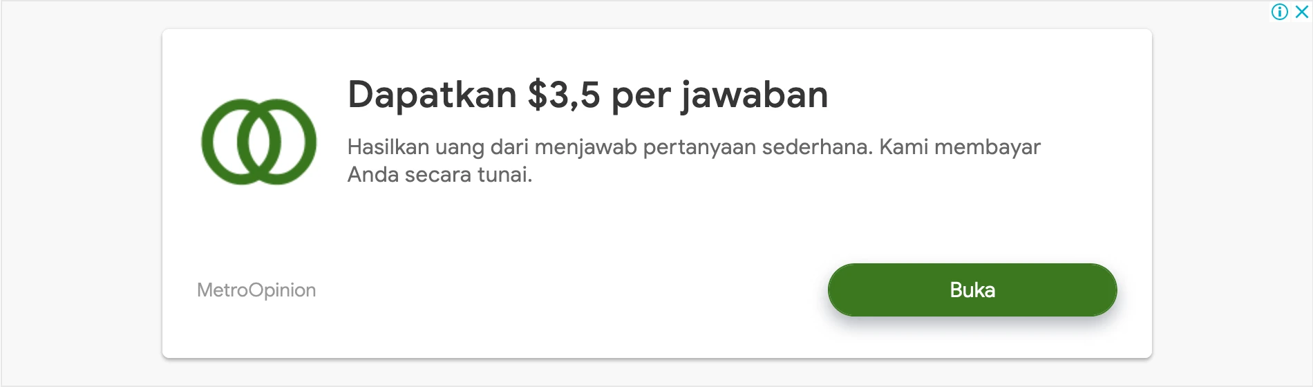The image size is (1313, 387).
Task: Close the ad using the X icon
Action: tap(1302, 12)
